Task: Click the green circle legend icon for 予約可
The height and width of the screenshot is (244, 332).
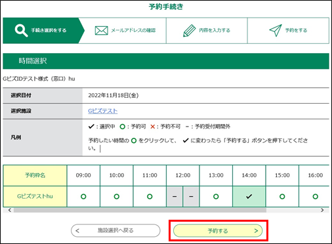Action: click(123, 127)
